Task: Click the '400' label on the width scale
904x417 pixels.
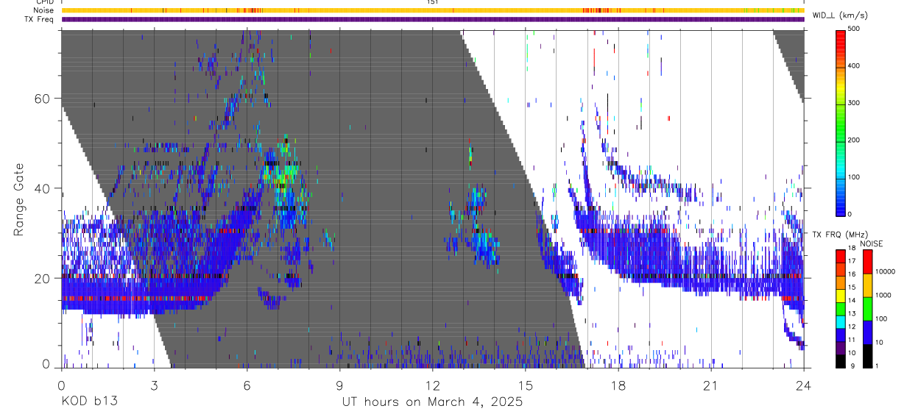Action: tap(854, 65)
